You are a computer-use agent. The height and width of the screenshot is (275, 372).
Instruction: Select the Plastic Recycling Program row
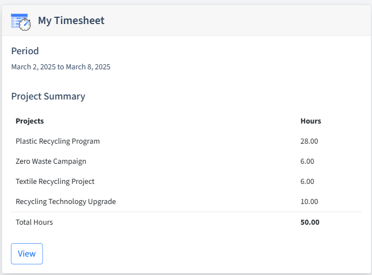point(187,141)
